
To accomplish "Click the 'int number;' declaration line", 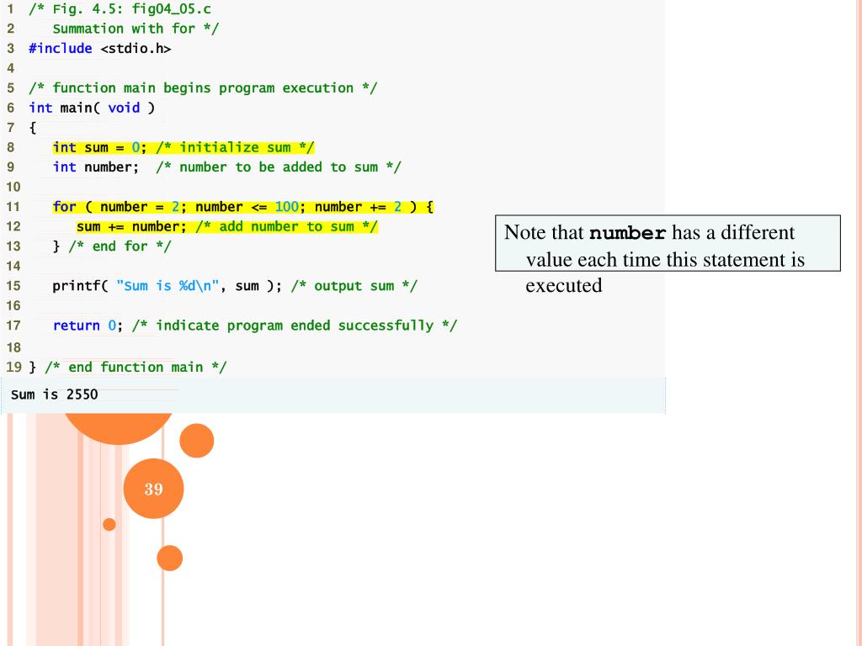I will (226, 167).
